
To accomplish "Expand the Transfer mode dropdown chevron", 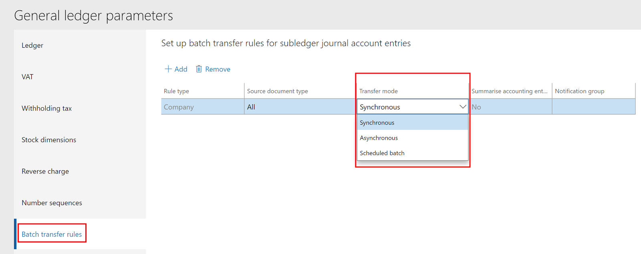I will 462,107.
